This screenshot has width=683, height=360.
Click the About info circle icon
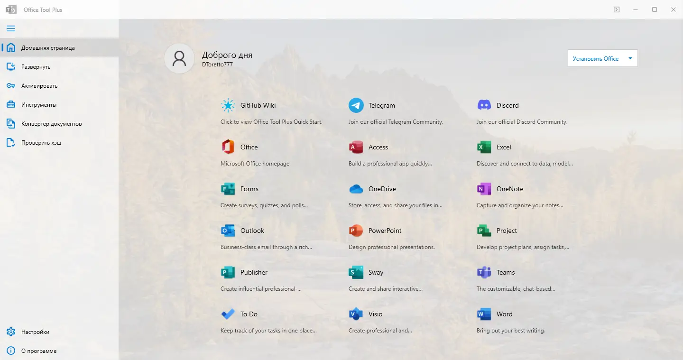[11, 351]
